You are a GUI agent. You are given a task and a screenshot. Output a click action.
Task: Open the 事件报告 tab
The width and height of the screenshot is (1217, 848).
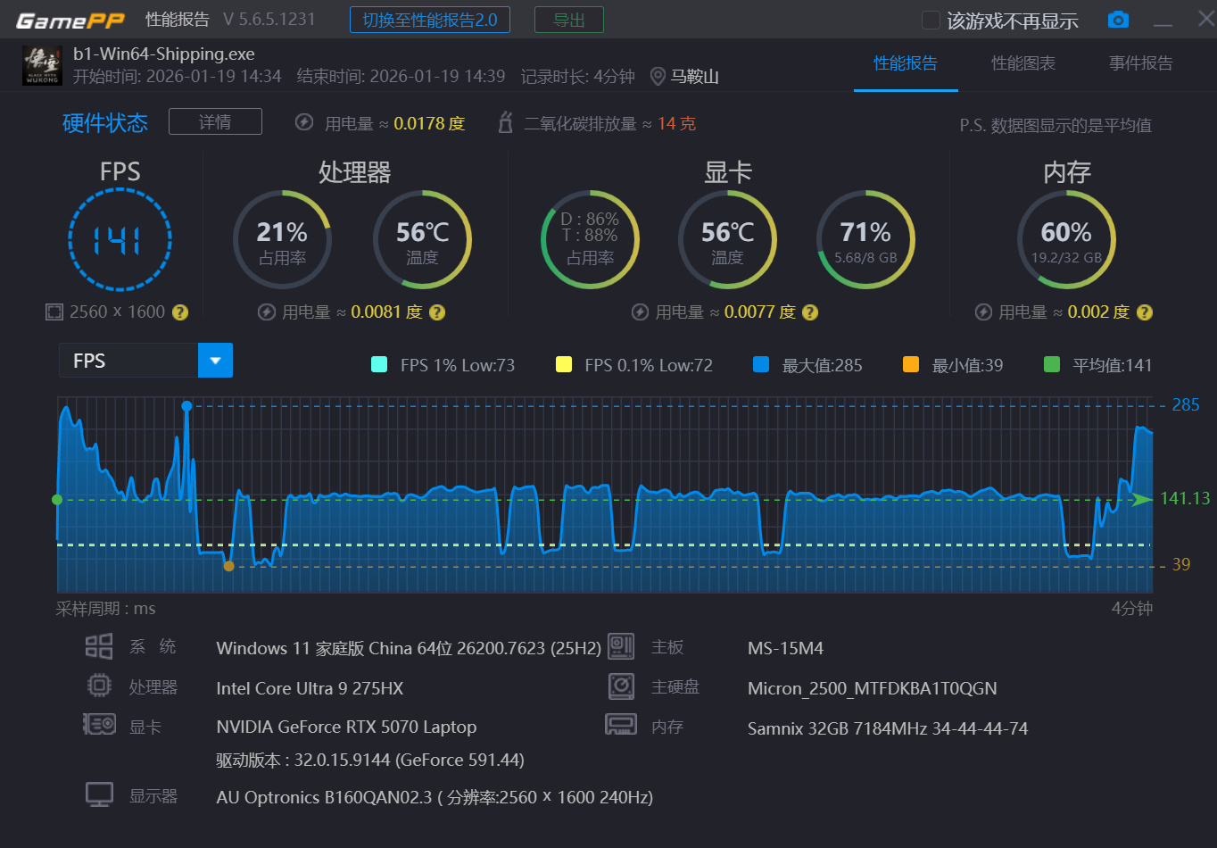[1140, 63]
